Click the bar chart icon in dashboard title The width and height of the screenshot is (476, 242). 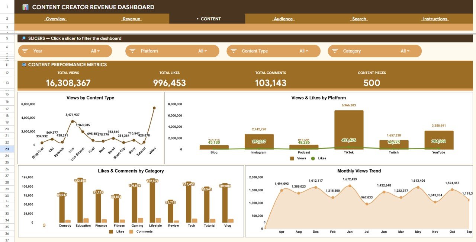25,7
